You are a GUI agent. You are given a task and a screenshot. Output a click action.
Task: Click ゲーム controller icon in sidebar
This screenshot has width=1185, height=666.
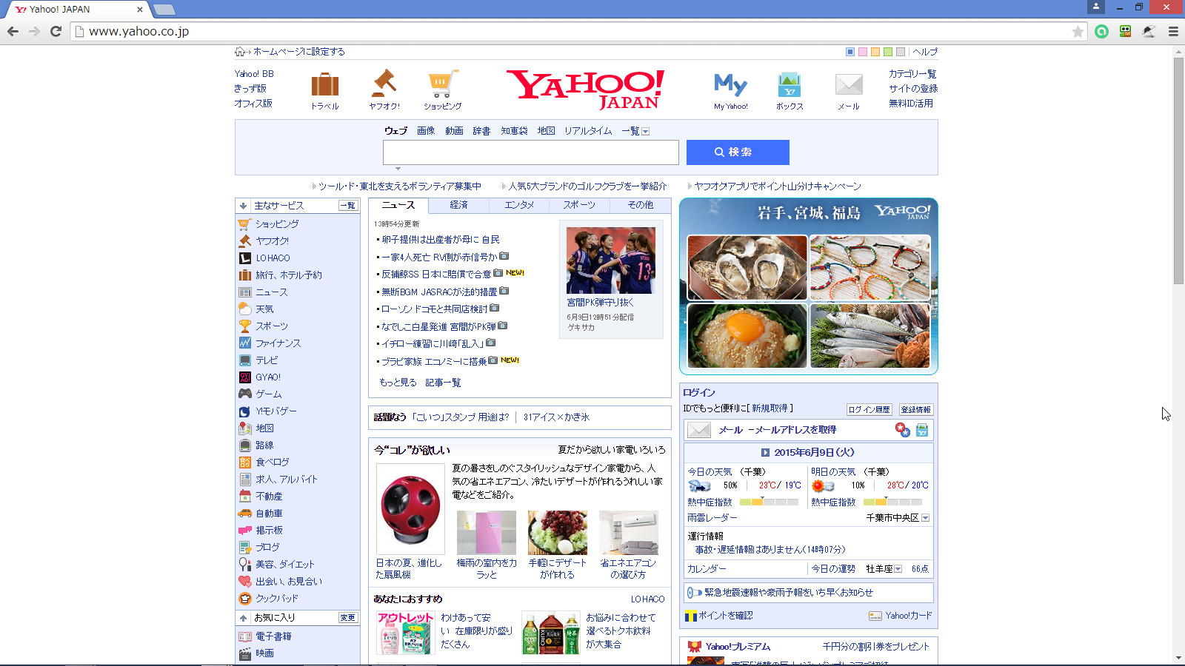coord(245,394)
